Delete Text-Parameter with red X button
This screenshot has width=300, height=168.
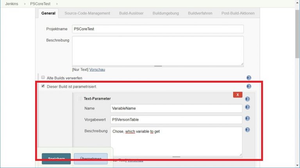237,95
